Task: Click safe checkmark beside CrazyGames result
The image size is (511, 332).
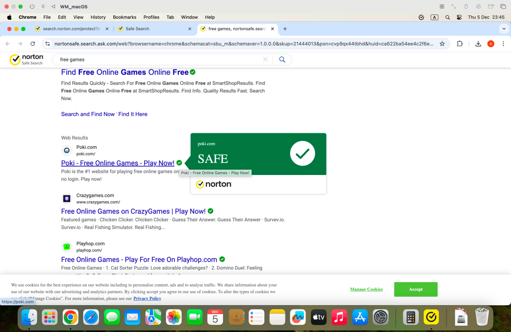Action: (211, 211)
